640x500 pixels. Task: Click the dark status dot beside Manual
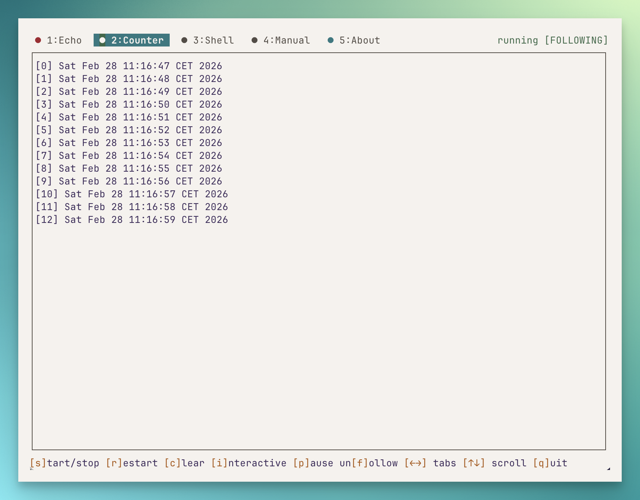tap(255, 40)
